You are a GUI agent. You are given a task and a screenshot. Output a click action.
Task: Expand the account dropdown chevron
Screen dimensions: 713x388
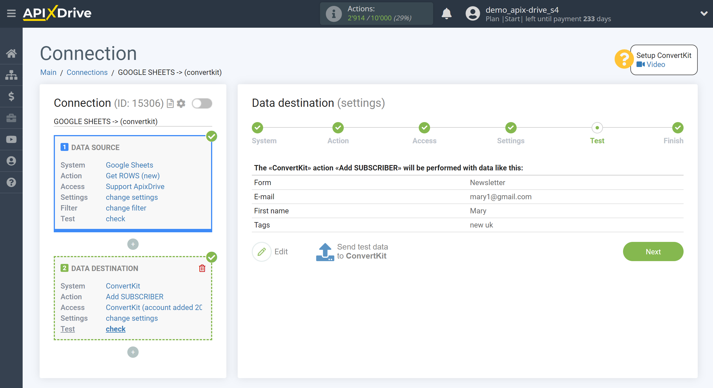click(x=704, y=14)
